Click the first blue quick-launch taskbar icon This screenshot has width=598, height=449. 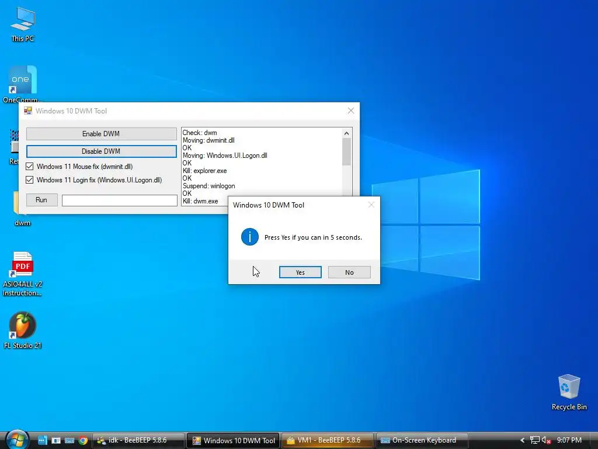point(42,440)
